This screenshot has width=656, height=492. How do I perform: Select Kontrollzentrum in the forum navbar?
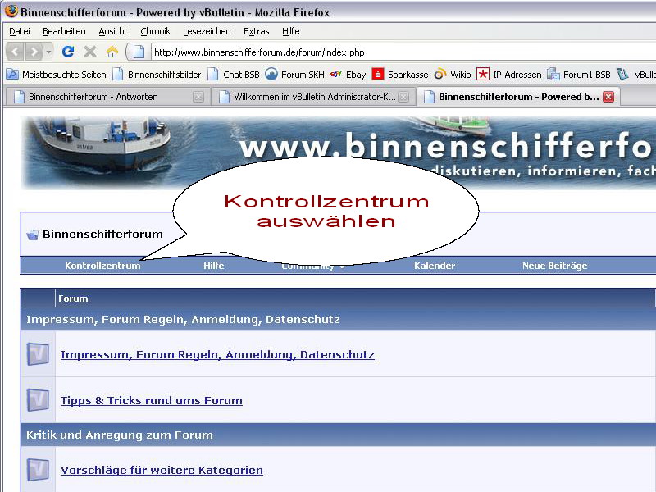pyautogui.click(x=102, y=266)
